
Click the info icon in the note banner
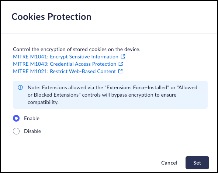(20, 87)
